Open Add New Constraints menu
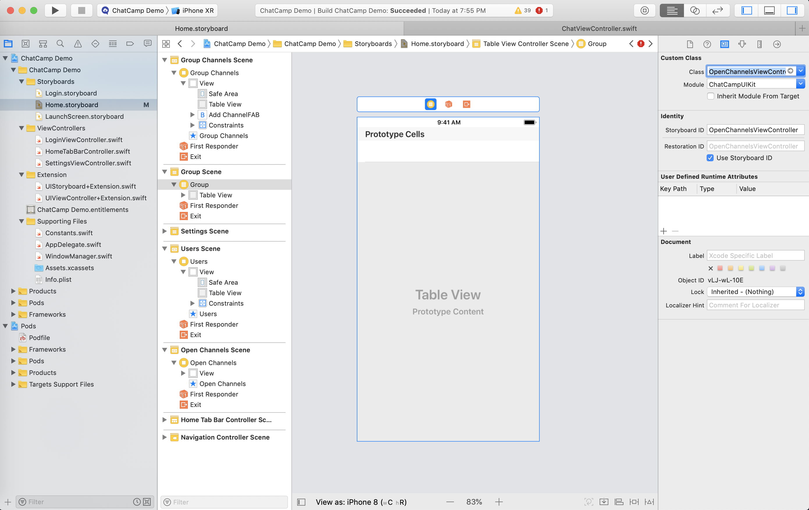The image size is (809, 510). click(x=634, y=502)
